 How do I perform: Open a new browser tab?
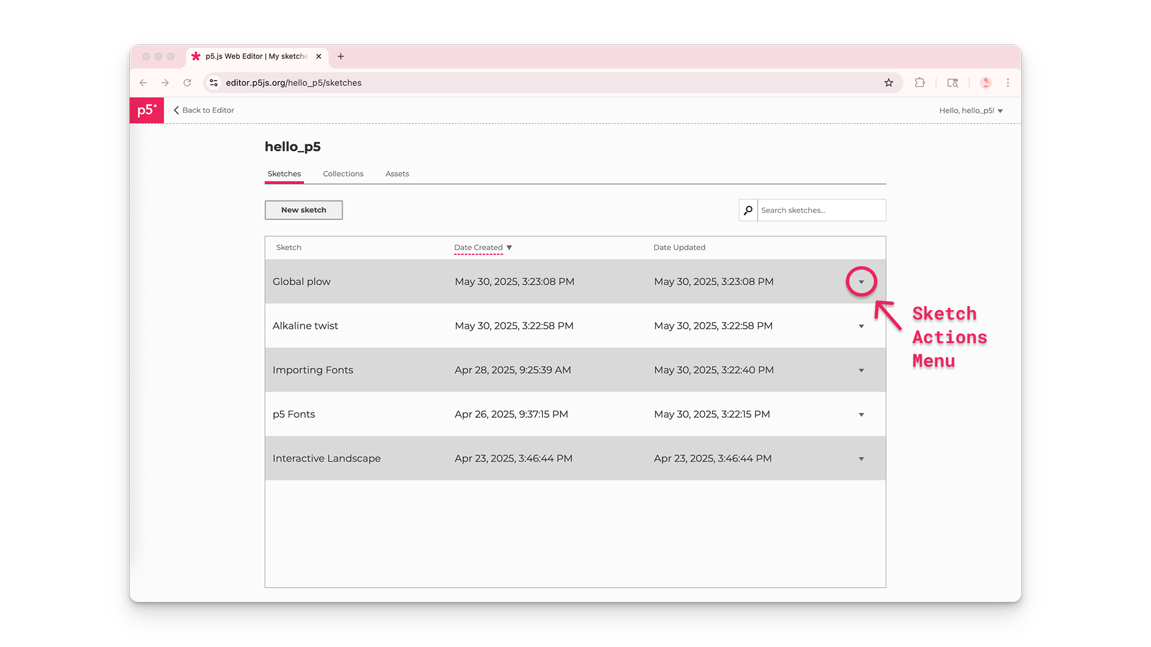coord(341,56)
